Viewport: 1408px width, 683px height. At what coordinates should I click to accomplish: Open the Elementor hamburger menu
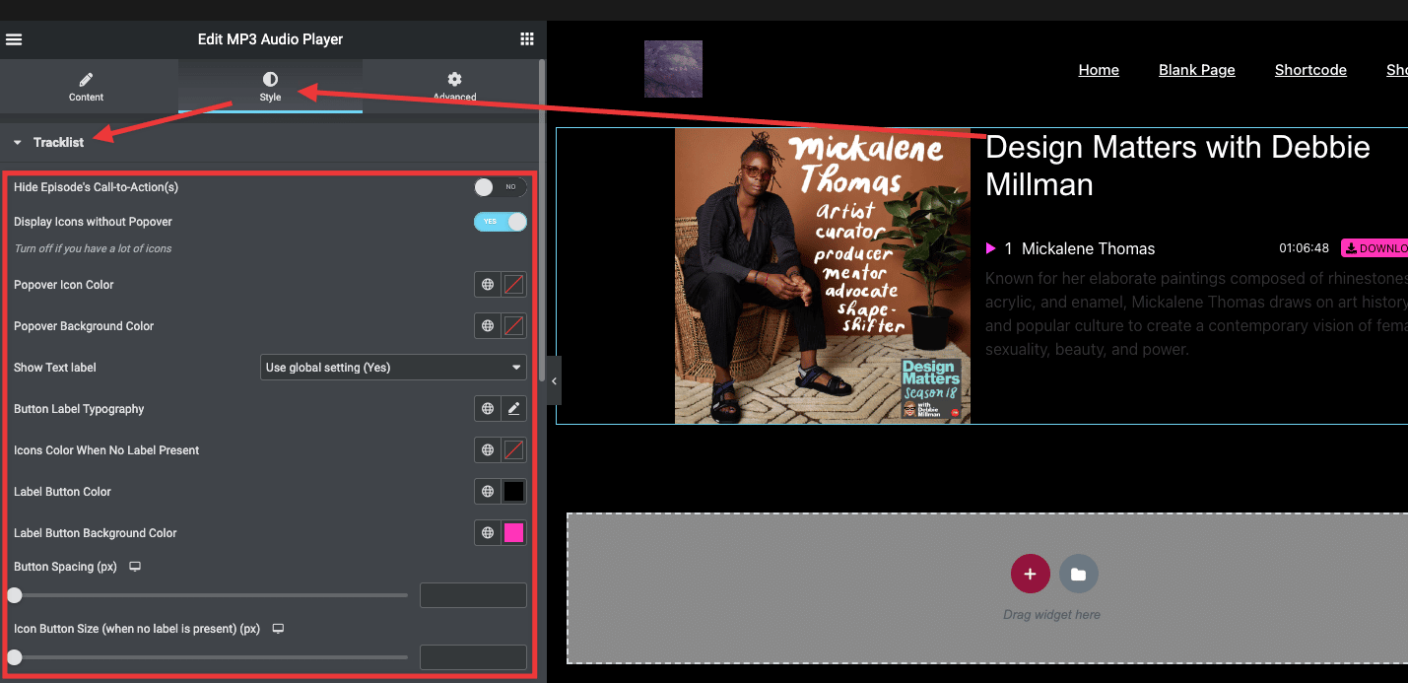click(x=14, y=38)
